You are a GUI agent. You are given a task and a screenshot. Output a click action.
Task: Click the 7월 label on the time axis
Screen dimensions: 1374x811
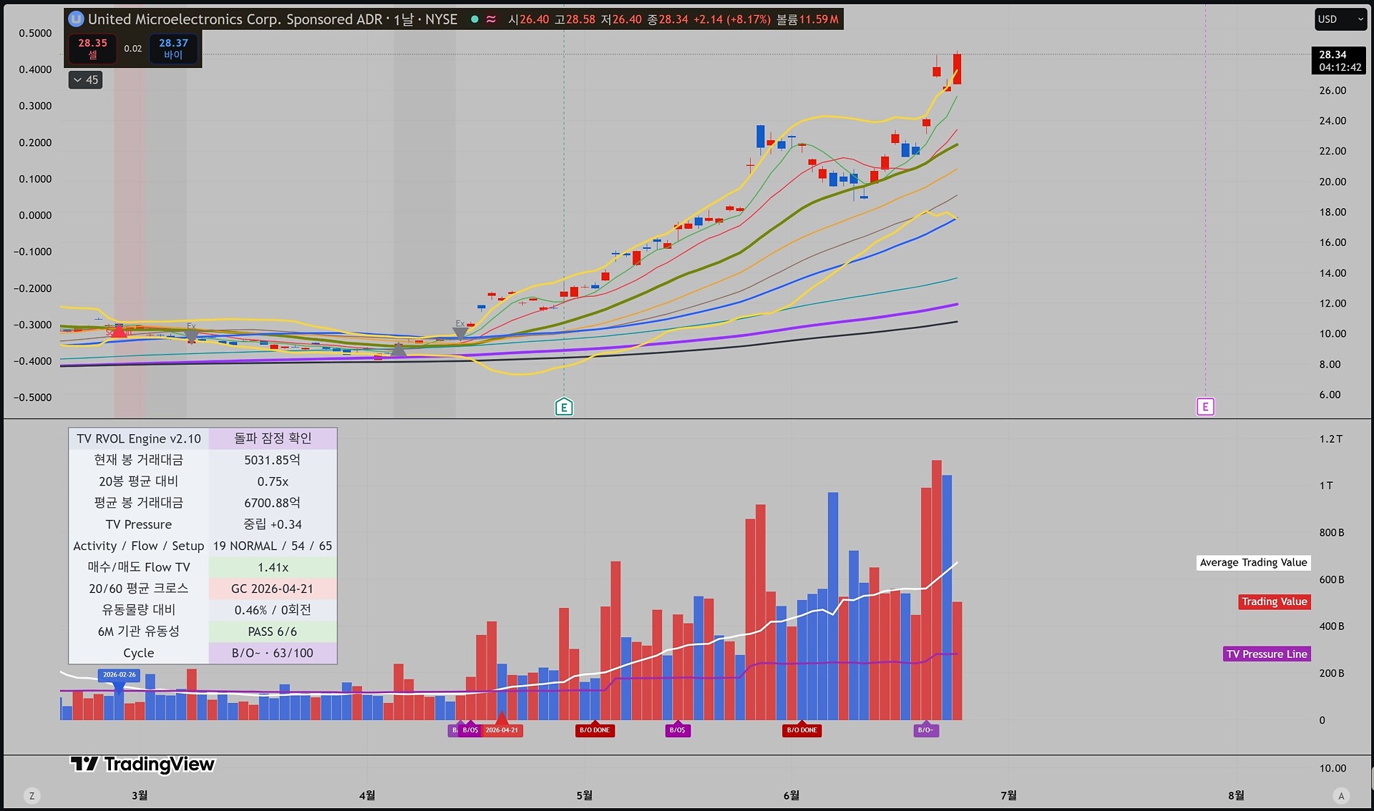pyautogui.click(x=1008, y=795)
